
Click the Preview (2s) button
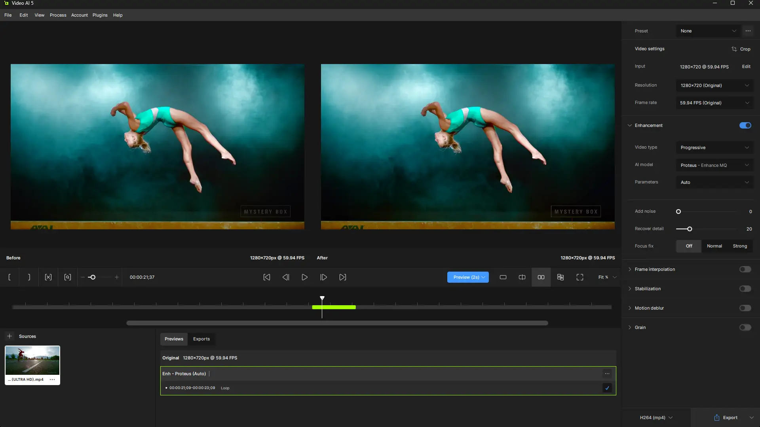466,277
